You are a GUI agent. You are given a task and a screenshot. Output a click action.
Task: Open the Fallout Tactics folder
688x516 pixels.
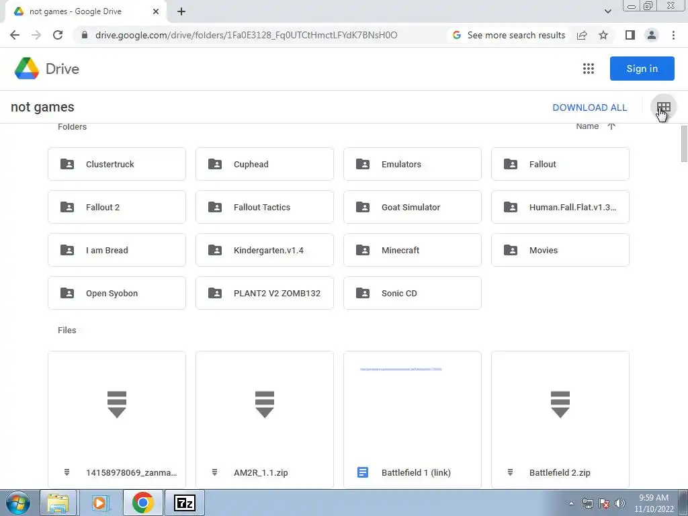pyautogui.click(x=265, y=207)
